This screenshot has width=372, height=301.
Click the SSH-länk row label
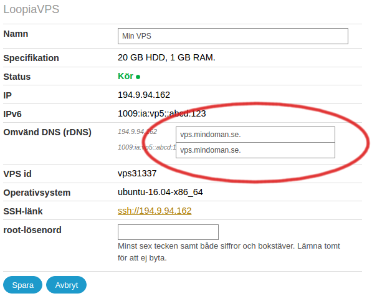23,211
